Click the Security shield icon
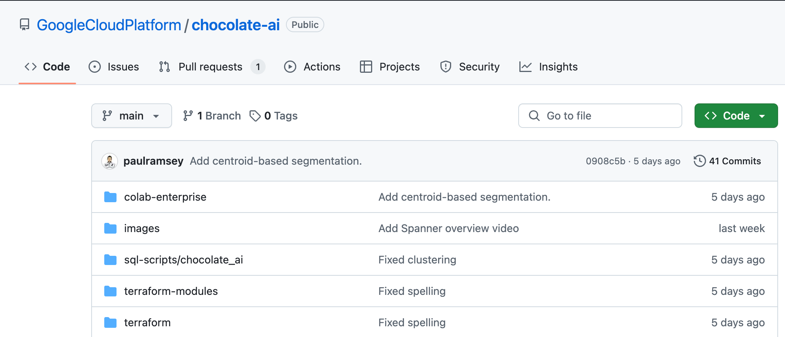The height and width of the screenshot is (337, 785). click(446, 67)
